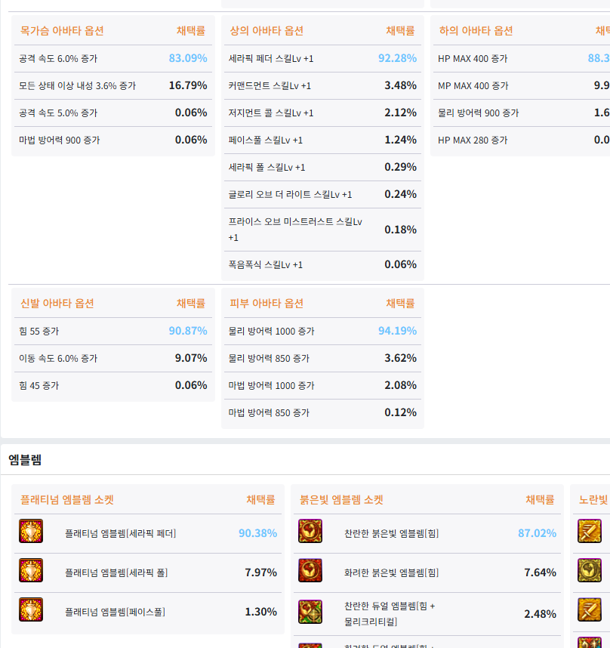Select 프라이스 오브 미스트러스트 스킬Lv +1 option

[x=295, y=230]
